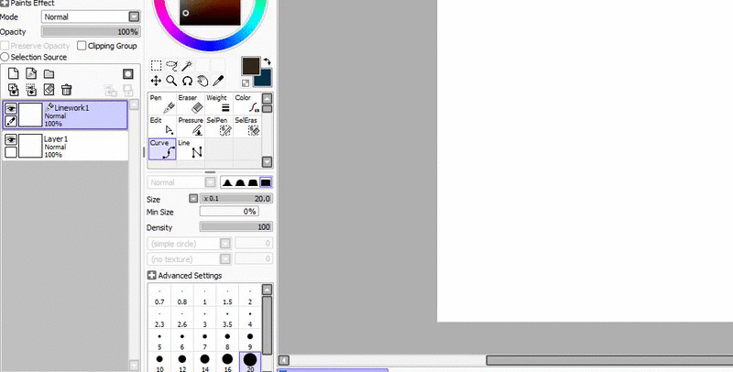
Task: Click the brush size list scroll up arrow
Action: [x=267, y=290]
